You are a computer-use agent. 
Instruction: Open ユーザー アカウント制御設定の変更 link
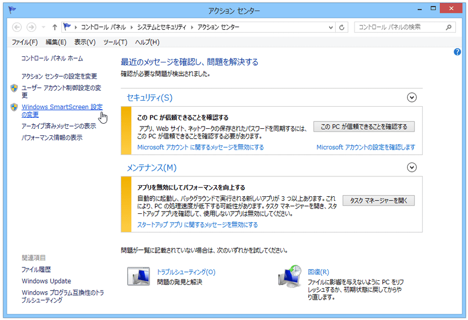point(61,92)
